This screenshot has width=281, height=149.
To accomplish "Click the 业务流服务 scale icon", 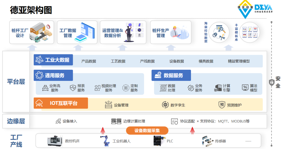I will click(x=45, y=88).
